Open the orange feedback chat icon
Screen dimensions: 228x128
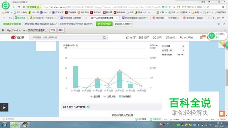222,114
